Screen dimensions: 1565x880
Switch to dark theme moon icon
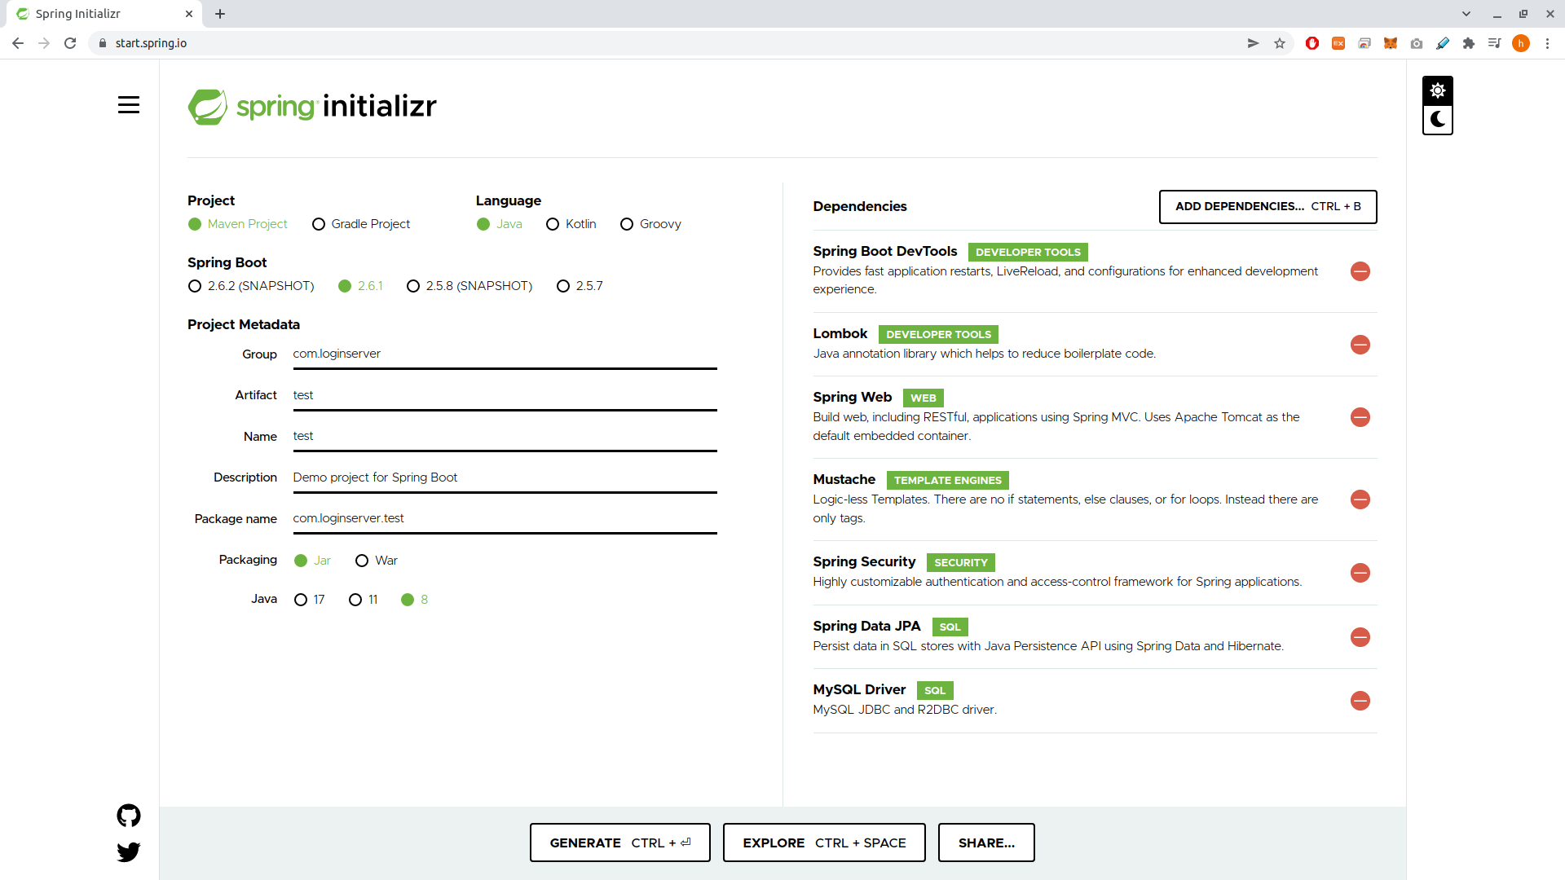1438,120
